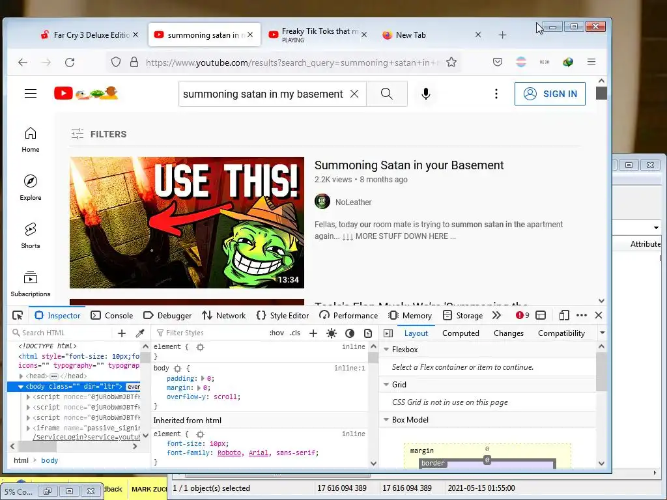Viewport: 667px width, 500px height.
Task: Collapse the Box Model section
Action: 386,420
